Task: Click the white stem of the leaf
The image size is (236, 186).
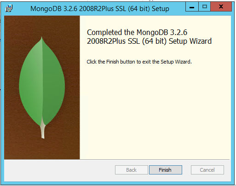Action: pos(43,130)
